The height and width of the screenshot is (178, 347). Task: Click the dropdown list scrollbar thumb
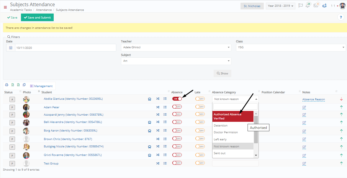pyautogui.click(x=256, y=129)
